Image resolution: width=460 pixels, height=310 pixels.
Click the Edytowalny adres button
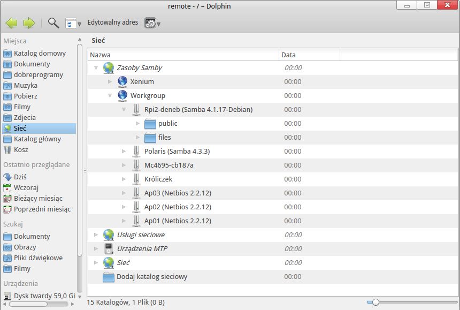(x=113, y=22)
